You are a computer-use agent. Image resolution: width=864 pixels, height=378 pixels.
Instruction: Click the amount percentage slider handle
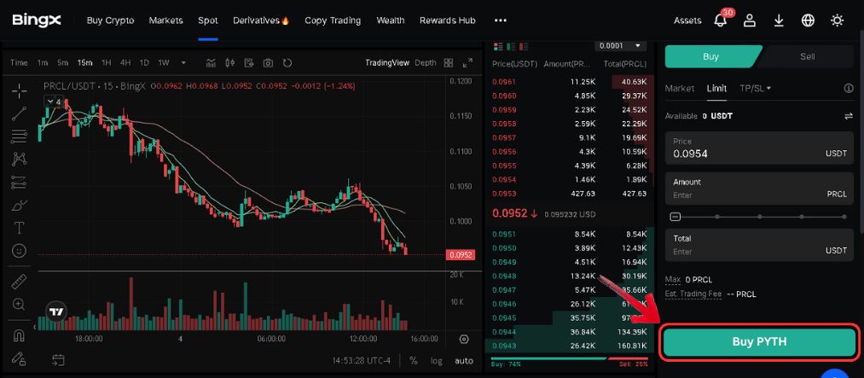click(676, 217)
